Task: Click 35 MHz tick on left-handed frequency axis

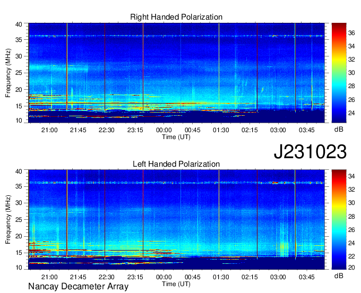Action: point(19,186)
